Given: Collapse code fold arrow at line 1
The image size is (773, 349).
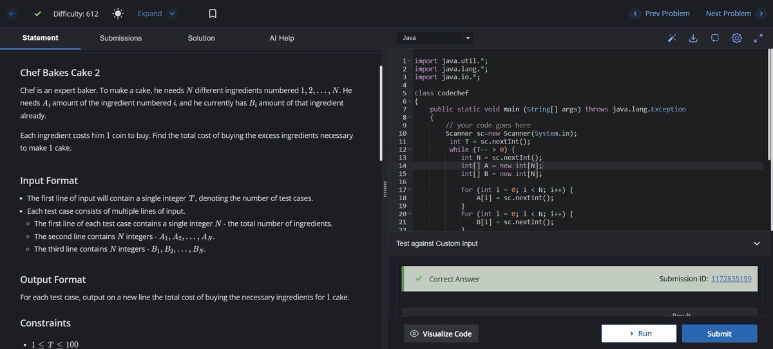Looking at the screenshot, I should [410, 61].
